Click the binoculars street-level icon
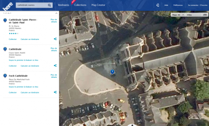Screen dimensions: 209x126 205,15
